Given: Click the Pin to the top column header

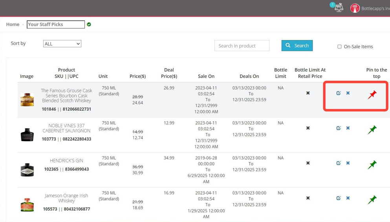Looking at the screenshot, I should pyautogui.click(x=377, y=73).
